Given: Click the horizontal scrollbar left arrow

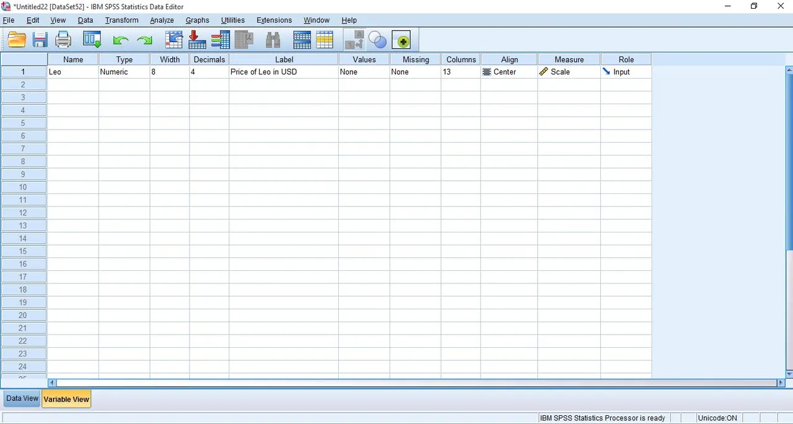Looking at the screenshot, I should (52, 383).
